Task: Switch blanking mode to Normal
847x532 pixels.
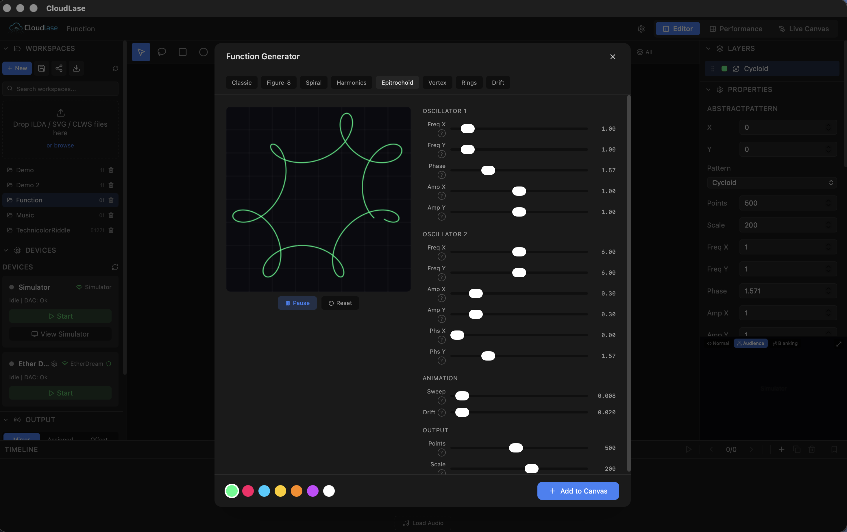Action: point(718,343)
